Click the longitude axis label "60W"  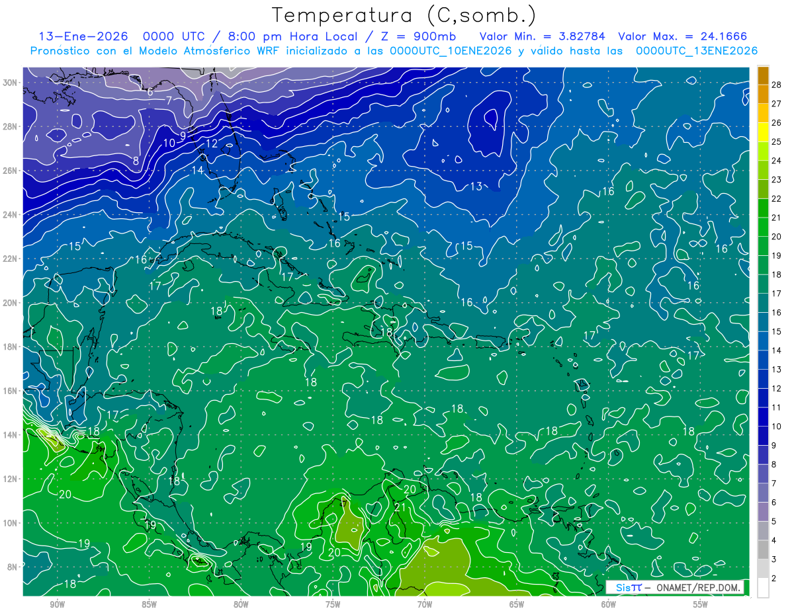point(609,604)
